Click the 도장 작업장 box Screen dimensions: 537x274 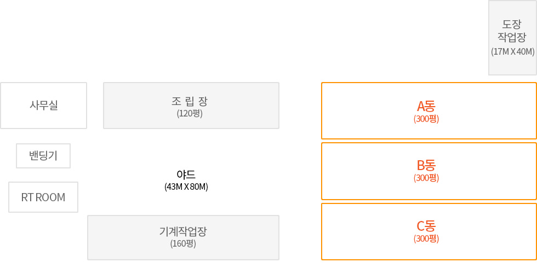pyautogui.click(x=512, y=38)
